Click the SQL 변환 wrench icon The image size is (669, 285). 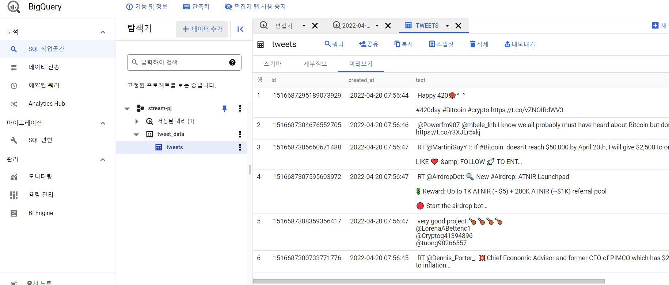click(14, 140)
